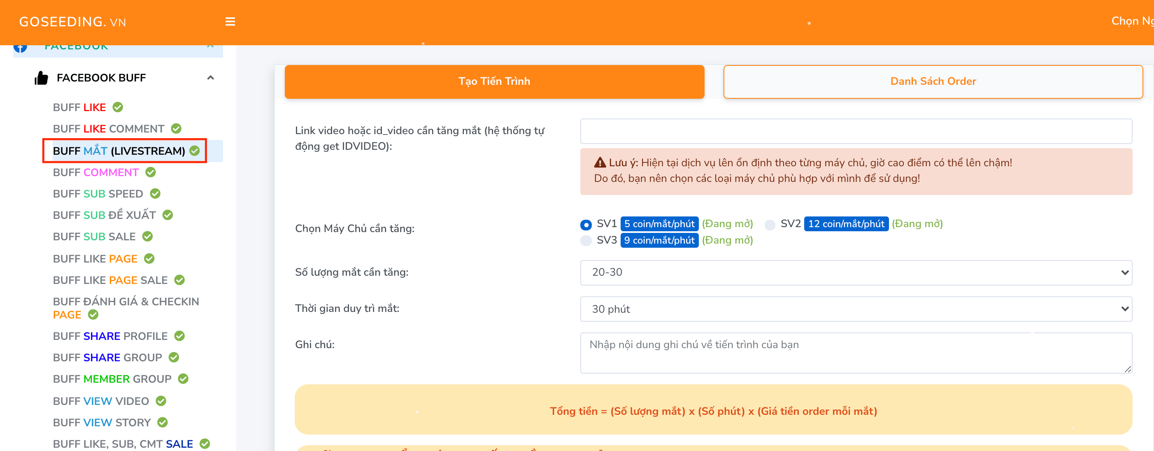This screenshot has height=451, width=1154.
Task: Go to BUFF MEMBER GROUP link
Action: click(x=112, y=379)
